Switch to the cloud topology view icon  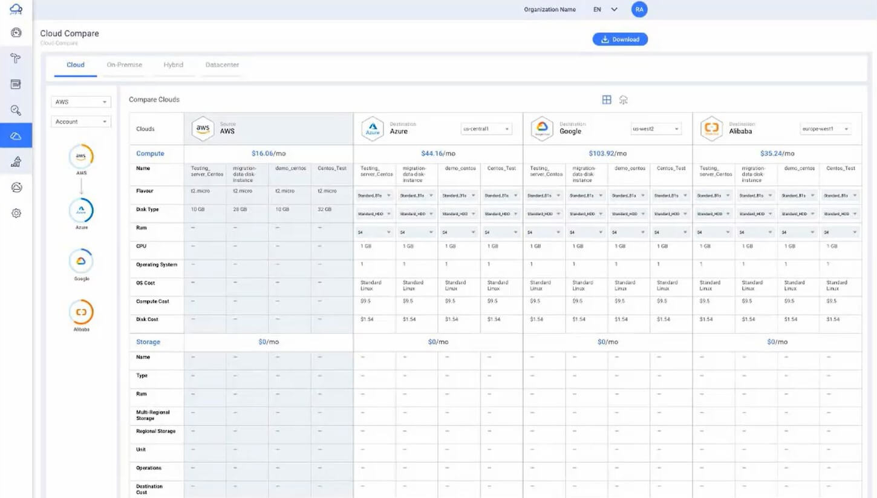pyautogui.click(x=624, y=100)
